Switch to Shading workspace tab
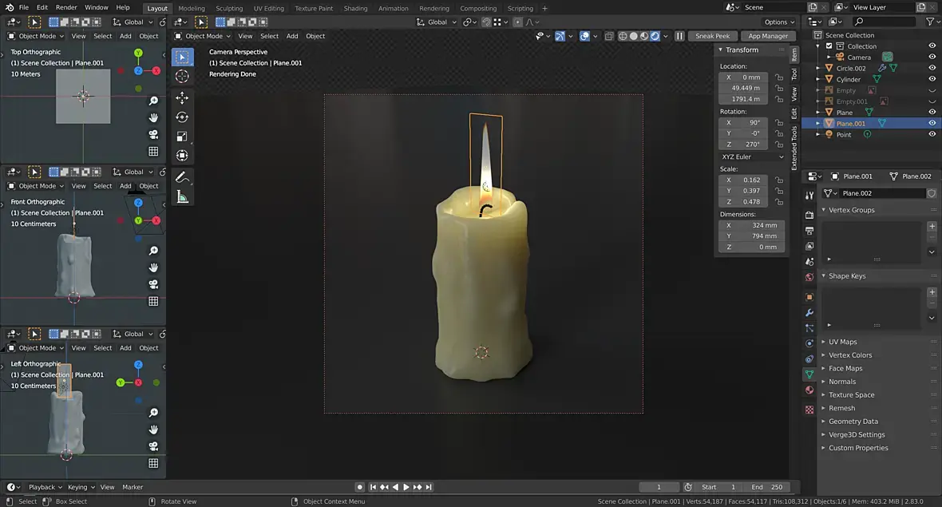This screenshot has width=942, height=507. pyautogui.click(x=355, y=9)
